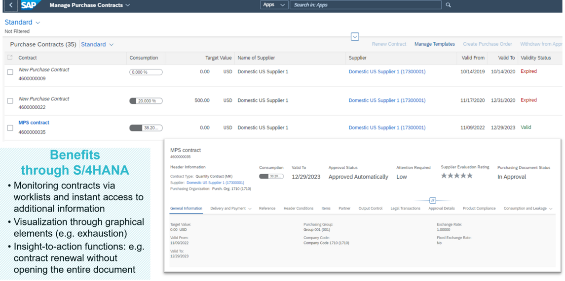565x281 pixels.
Task: Switch to the Items tab
Action: pos(326,209)
